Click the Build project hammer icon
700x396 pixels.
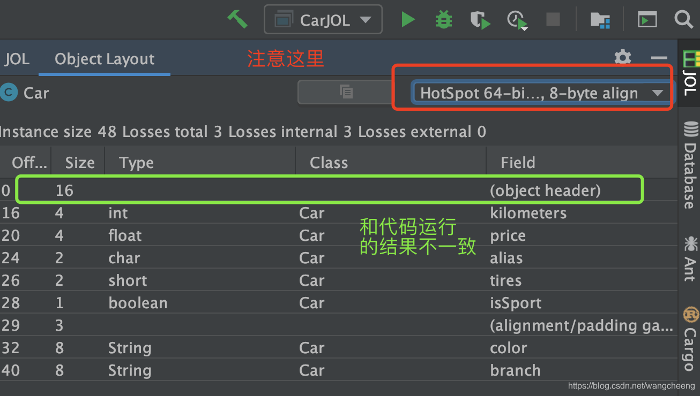237,20
